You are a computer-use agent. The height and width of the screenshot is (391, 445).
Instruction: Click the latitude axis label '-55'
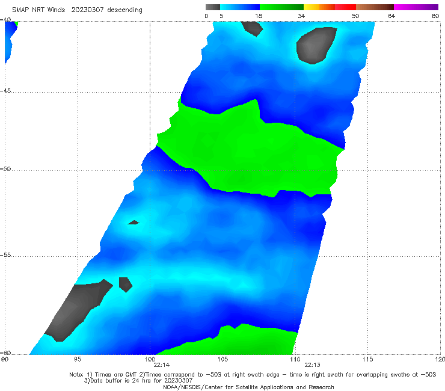pyautogui.click(x=5, y=254)
